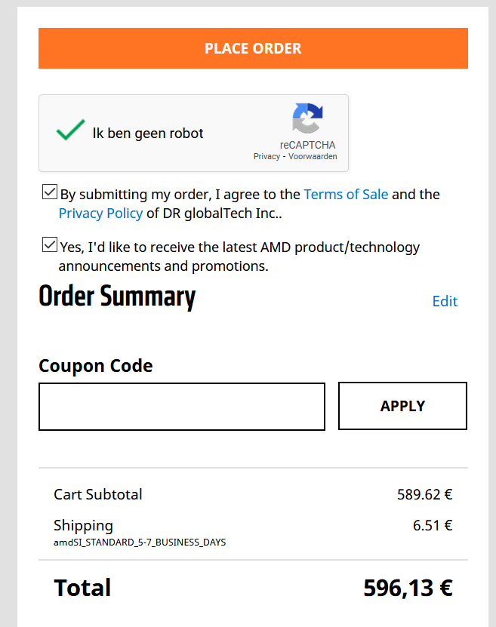Focus the Coupon Code text field
The image size is (496, 627).
tap(182, 407)
